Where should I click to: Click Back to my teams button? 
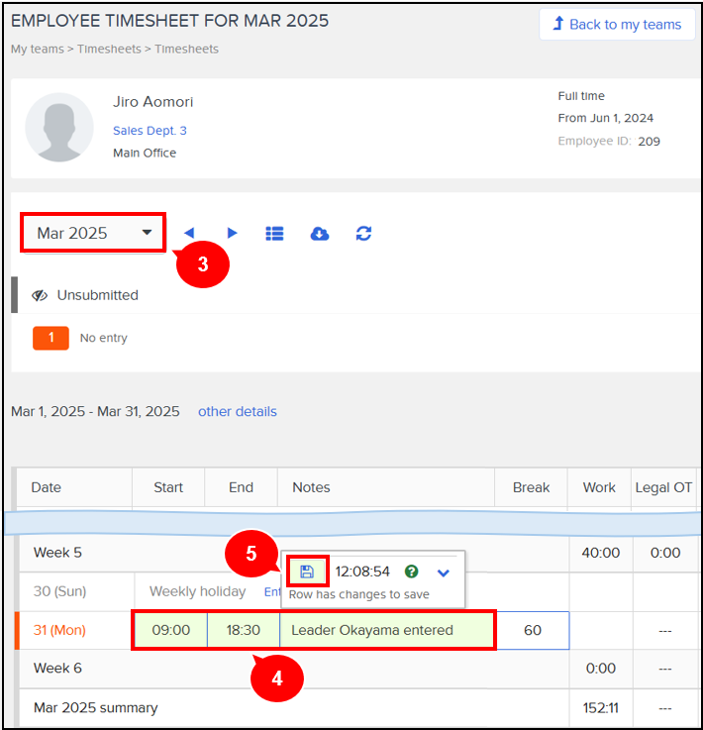[x=617, y=24]
